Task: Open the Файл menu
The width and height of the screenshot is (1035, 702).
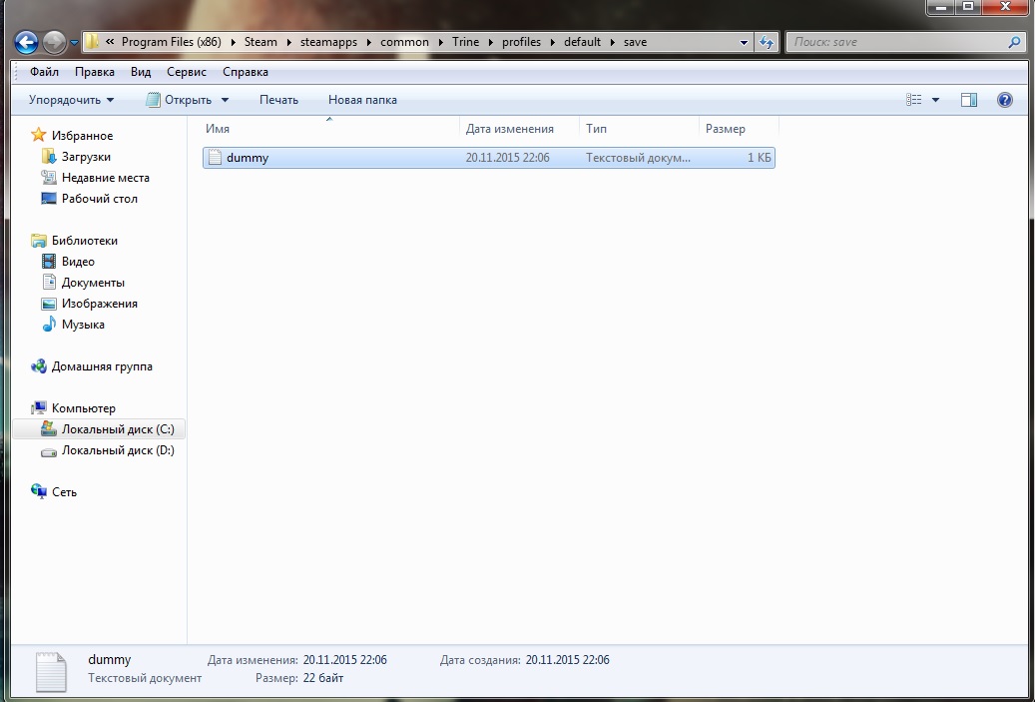Action: (x=44, y=72)
